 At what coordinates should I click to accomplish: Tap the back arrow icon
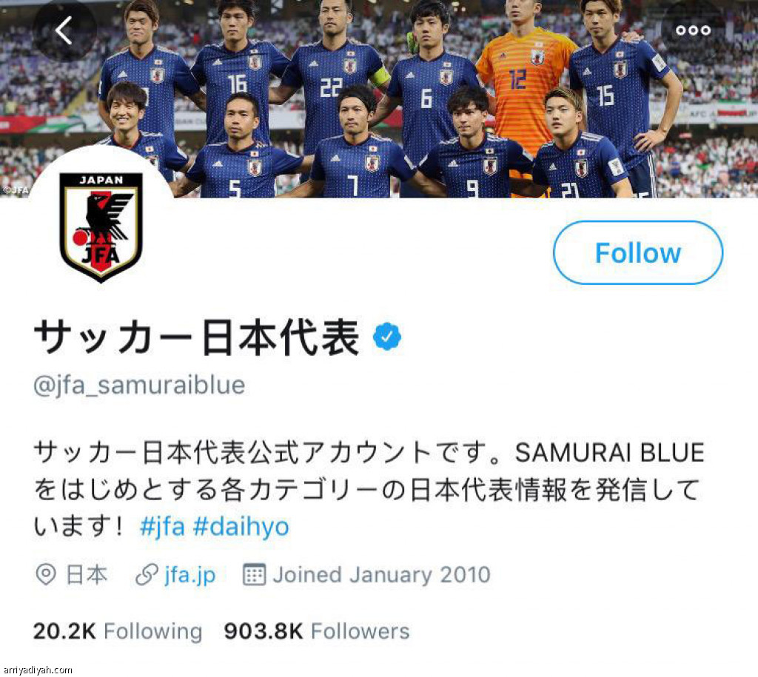(64, 30)
